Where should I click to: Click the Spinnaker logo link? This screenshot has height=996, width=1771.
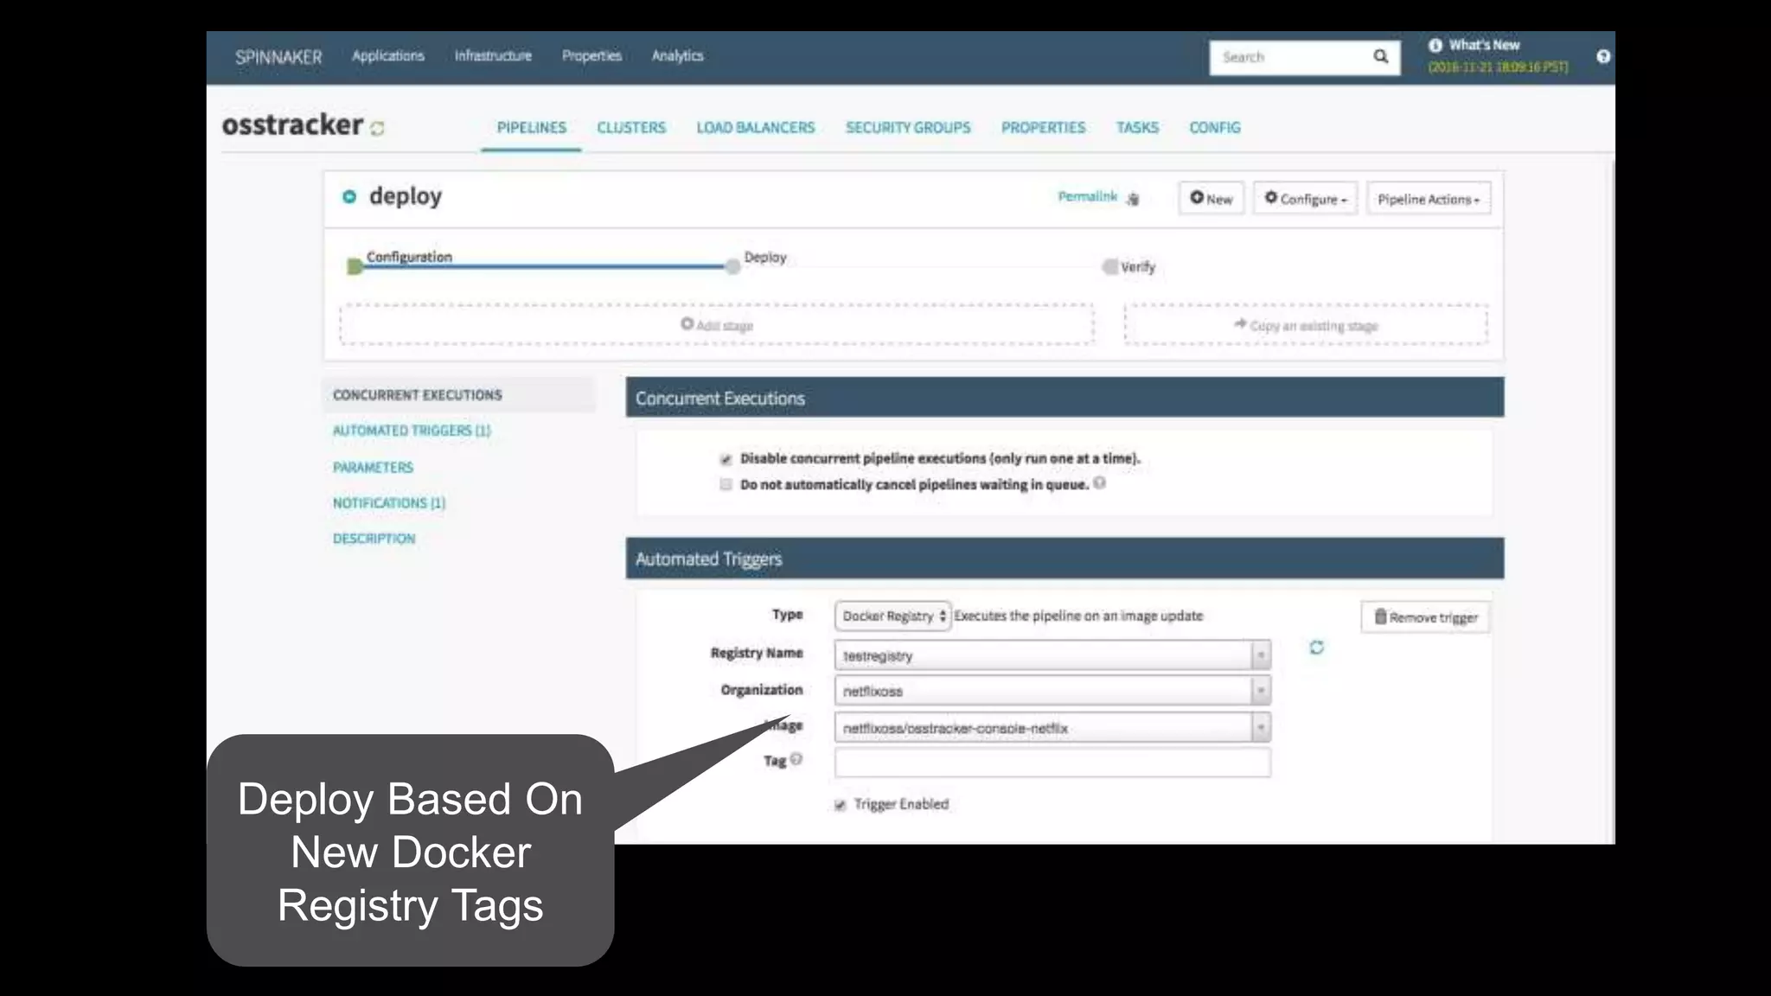(x=278, y=57)
